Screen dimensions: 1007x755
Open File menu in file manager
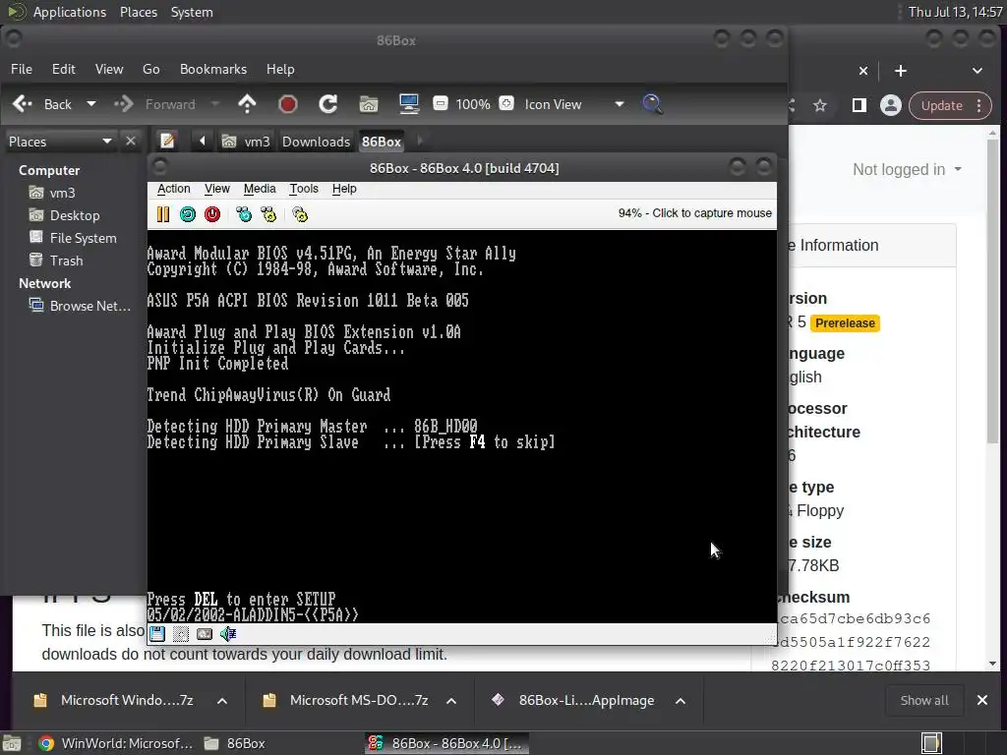click(x=22, y=70)
